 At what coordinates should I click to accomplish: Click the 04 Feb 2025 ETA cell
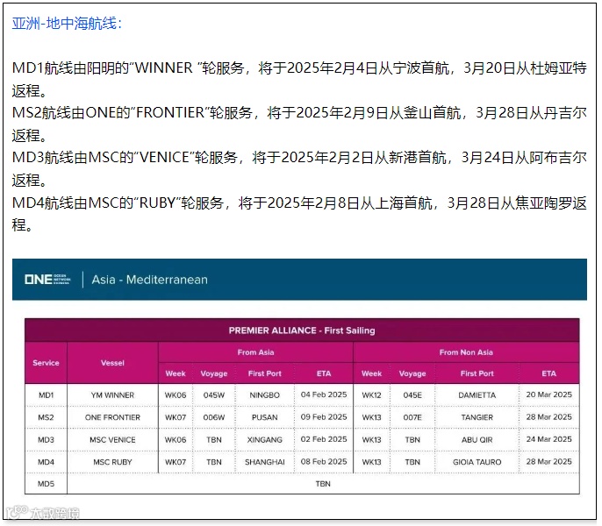click(324, 394)
